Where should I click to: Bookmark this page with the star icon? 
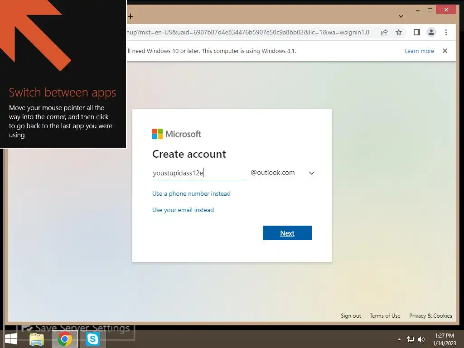click(x=399, y=32)
